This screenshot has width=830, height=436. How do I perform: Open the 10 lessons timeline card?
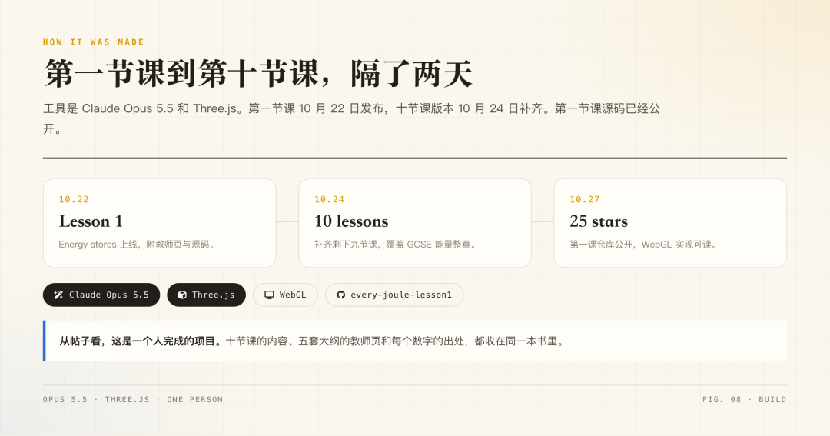click(x=415, y=223)
